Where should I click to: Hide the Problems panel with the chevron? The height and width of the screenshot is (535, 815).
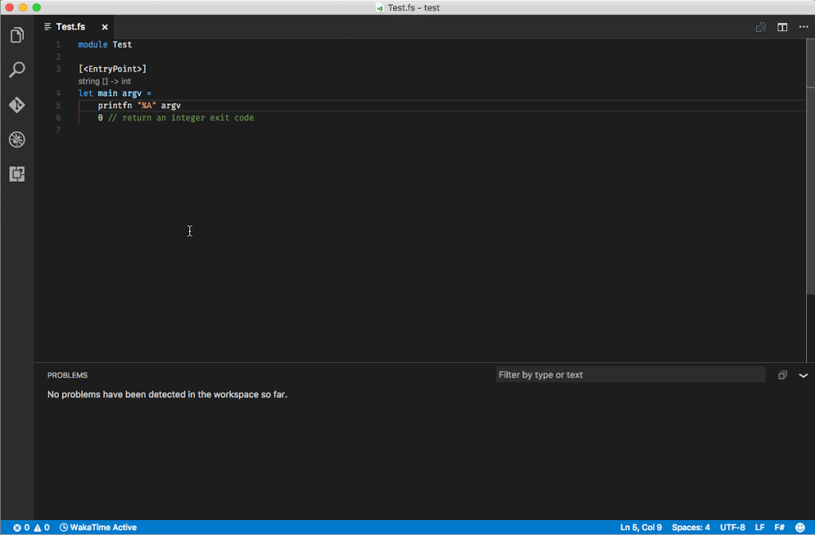pyautogui.click(x=803, y=375)
